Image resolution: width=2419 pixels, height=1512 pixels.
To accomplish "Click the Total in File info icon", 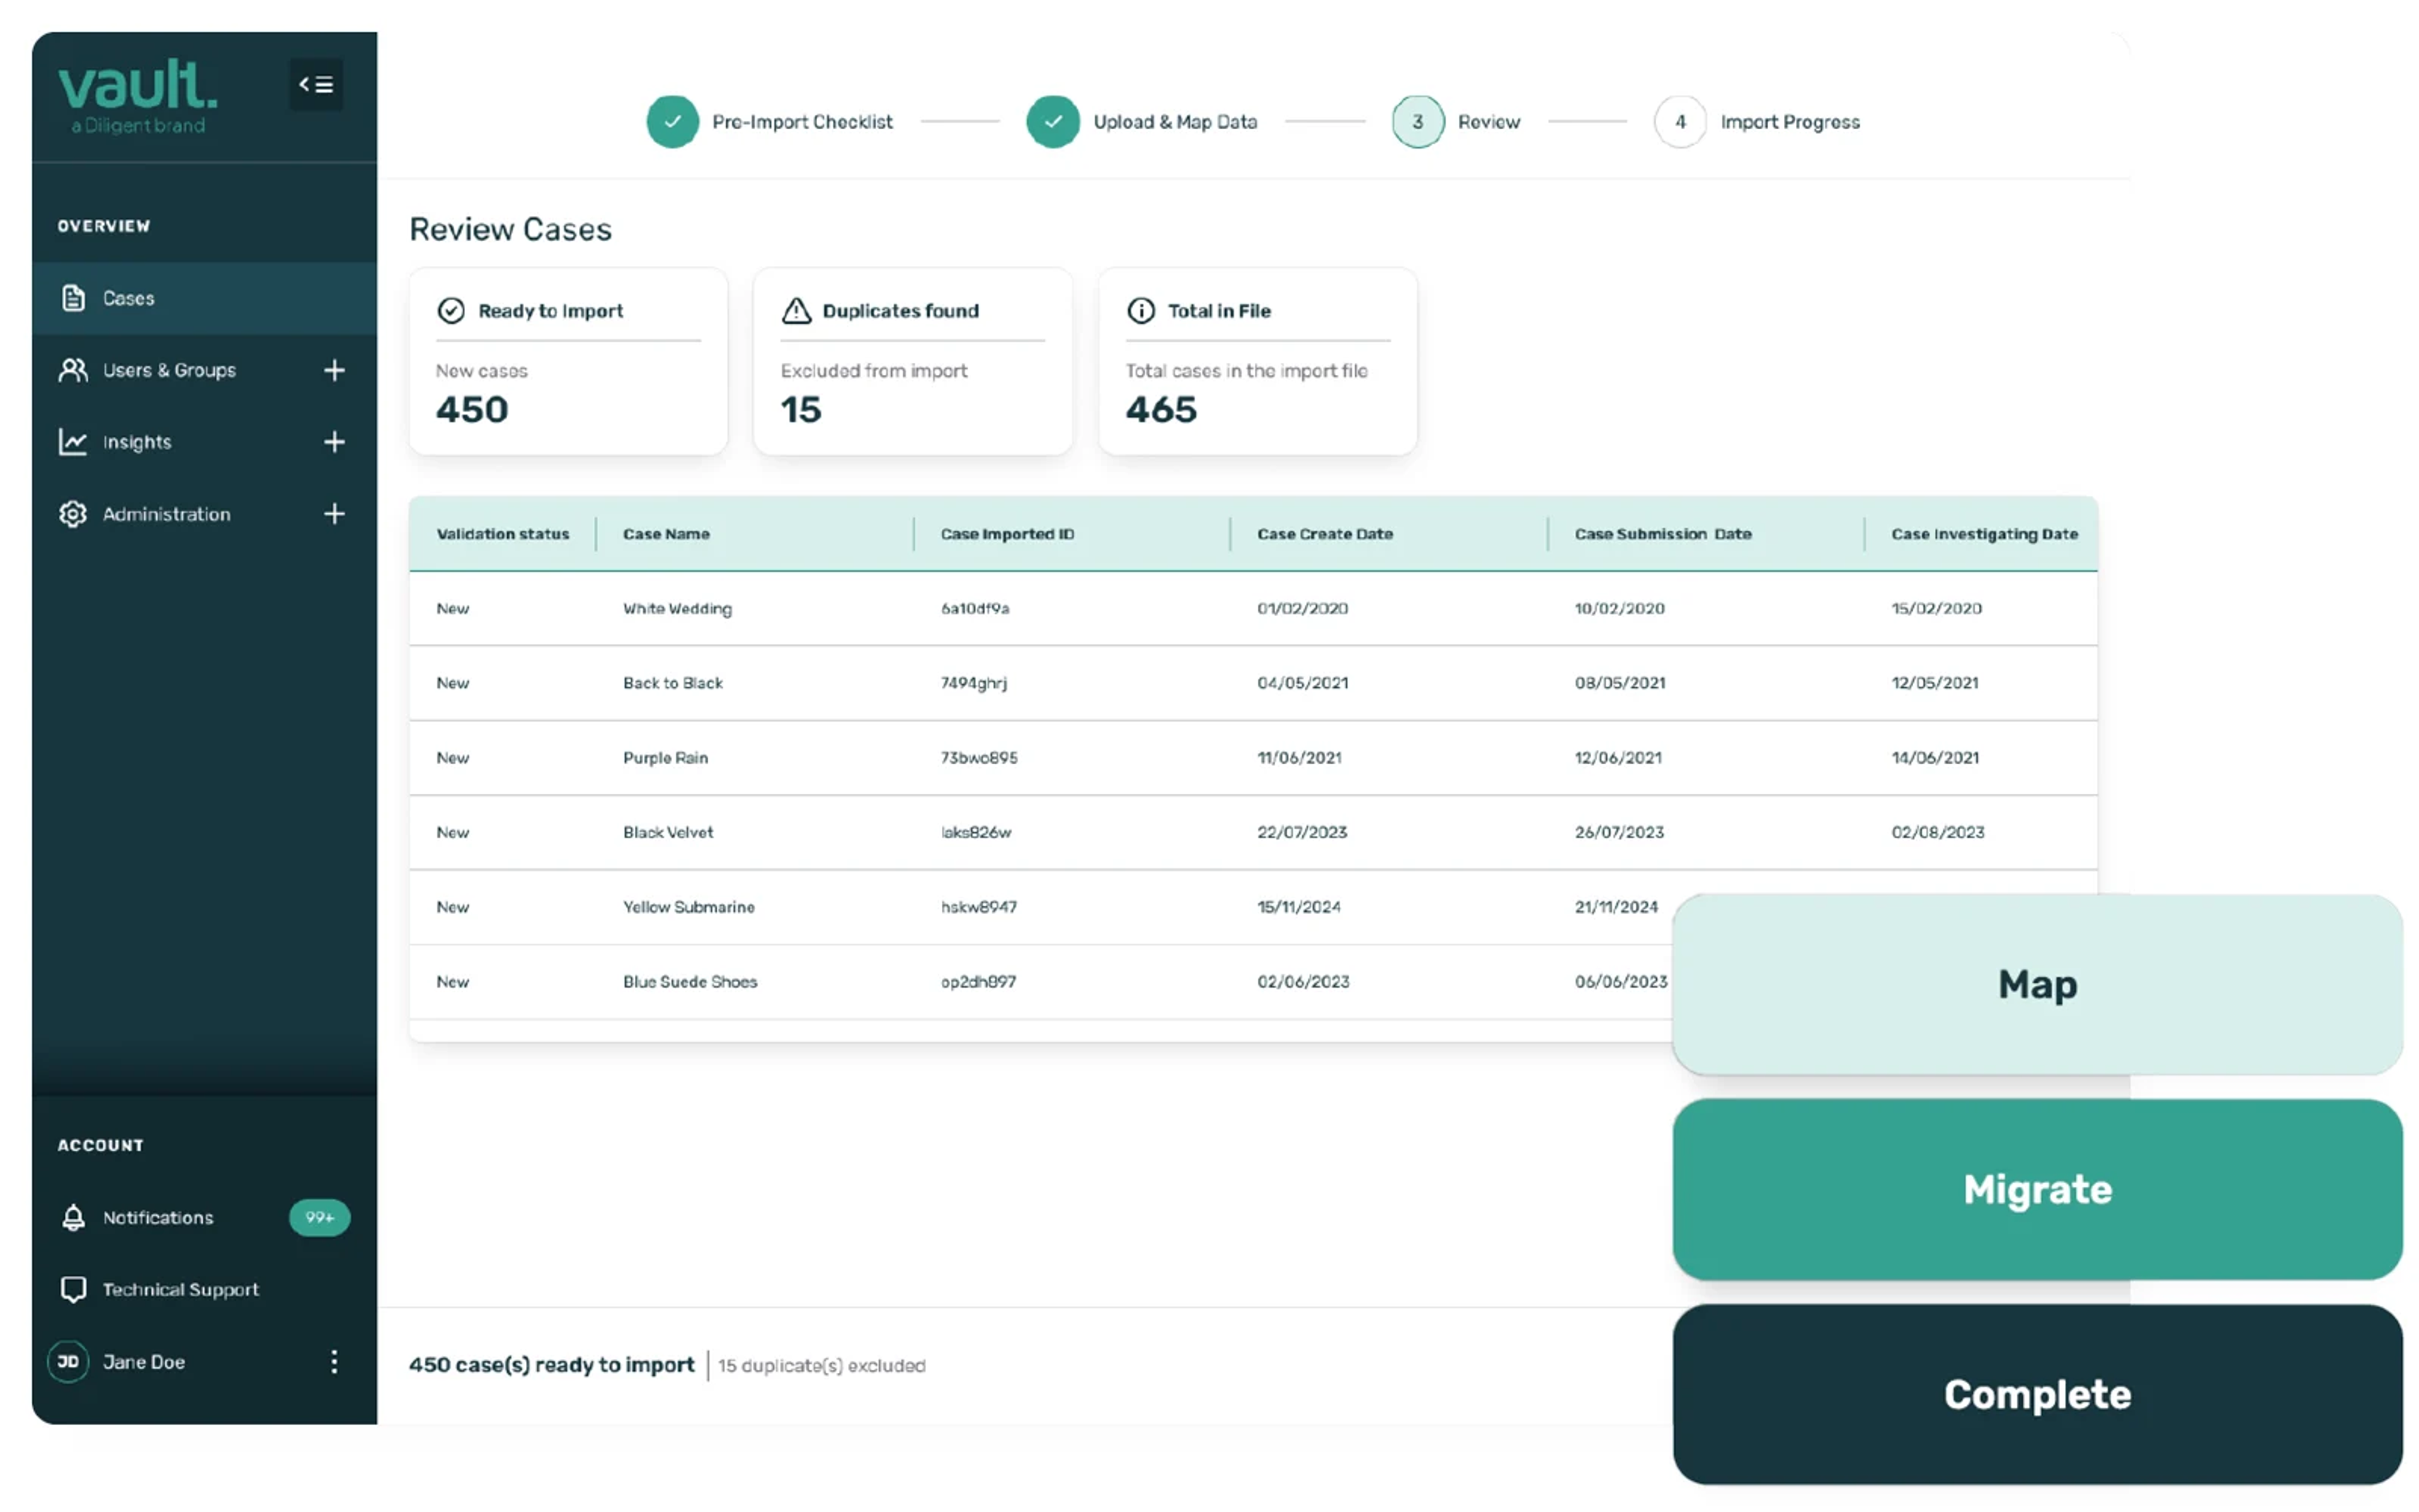I will coord(1141,311).
